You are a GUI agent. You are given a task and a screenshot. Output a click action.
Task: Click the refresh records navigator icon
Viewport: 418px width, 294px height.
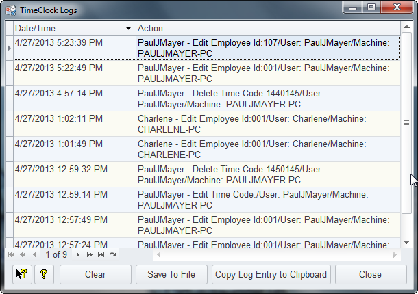pos(112,254)
